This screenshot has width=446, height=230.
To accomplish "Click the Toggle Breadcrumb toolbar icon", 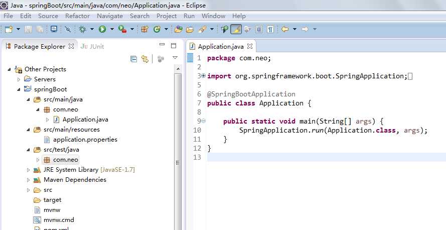I will pyautogui.click(x=224, y=29).
